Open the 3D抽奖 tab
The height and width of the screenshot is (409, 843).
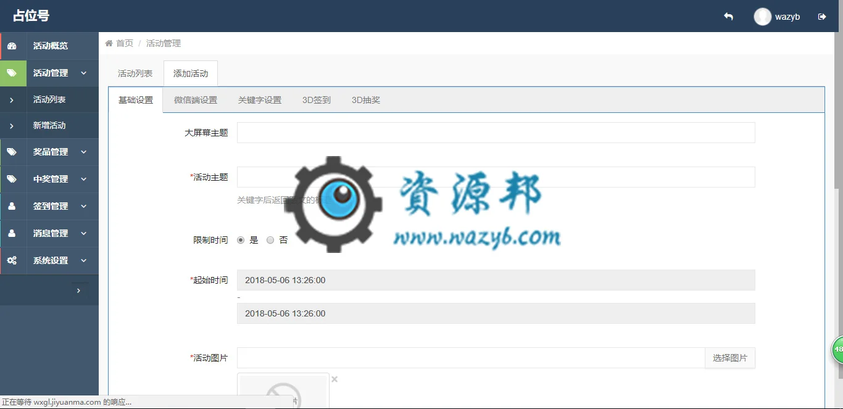pyautogui.click(x=366, y=100)
